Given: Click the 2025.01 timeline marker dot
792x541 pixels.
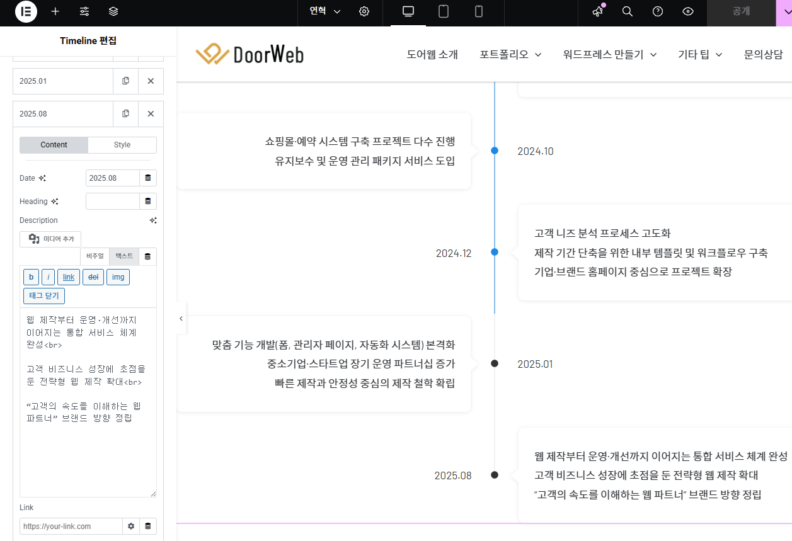Looking at the screenshot, I should coord(495,364).
